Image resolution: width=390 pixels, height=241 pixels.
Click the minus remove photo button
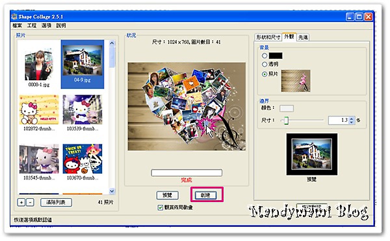[30, 202]
